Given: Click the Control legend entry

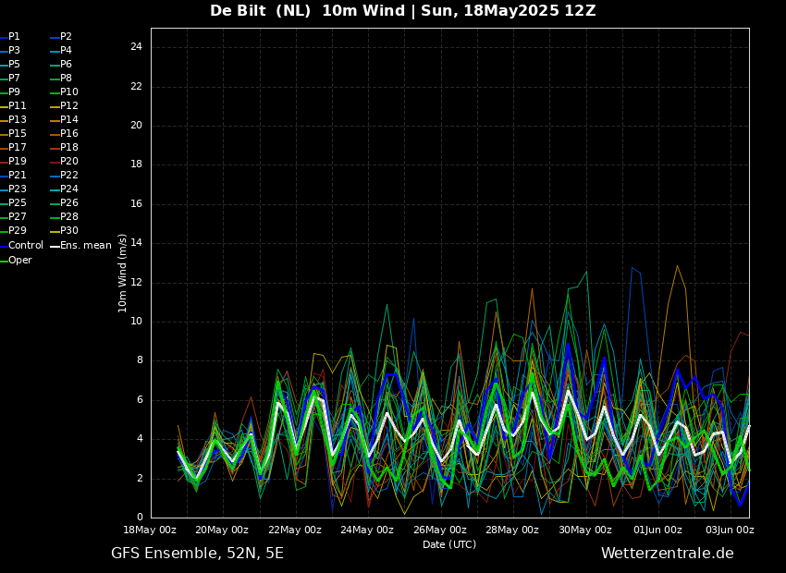Looking at the screenshot, I should click(25, 246).
